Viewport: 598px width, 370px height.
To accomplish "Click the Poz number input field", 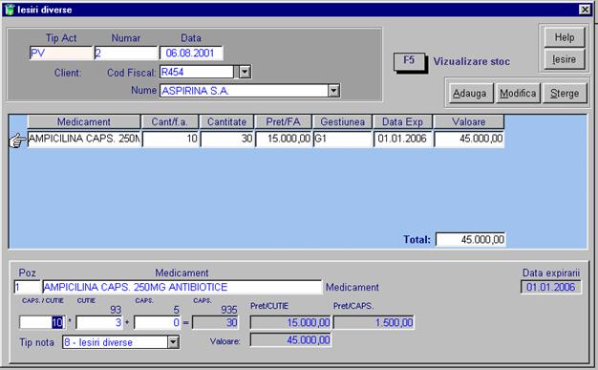I will point(27,287).
